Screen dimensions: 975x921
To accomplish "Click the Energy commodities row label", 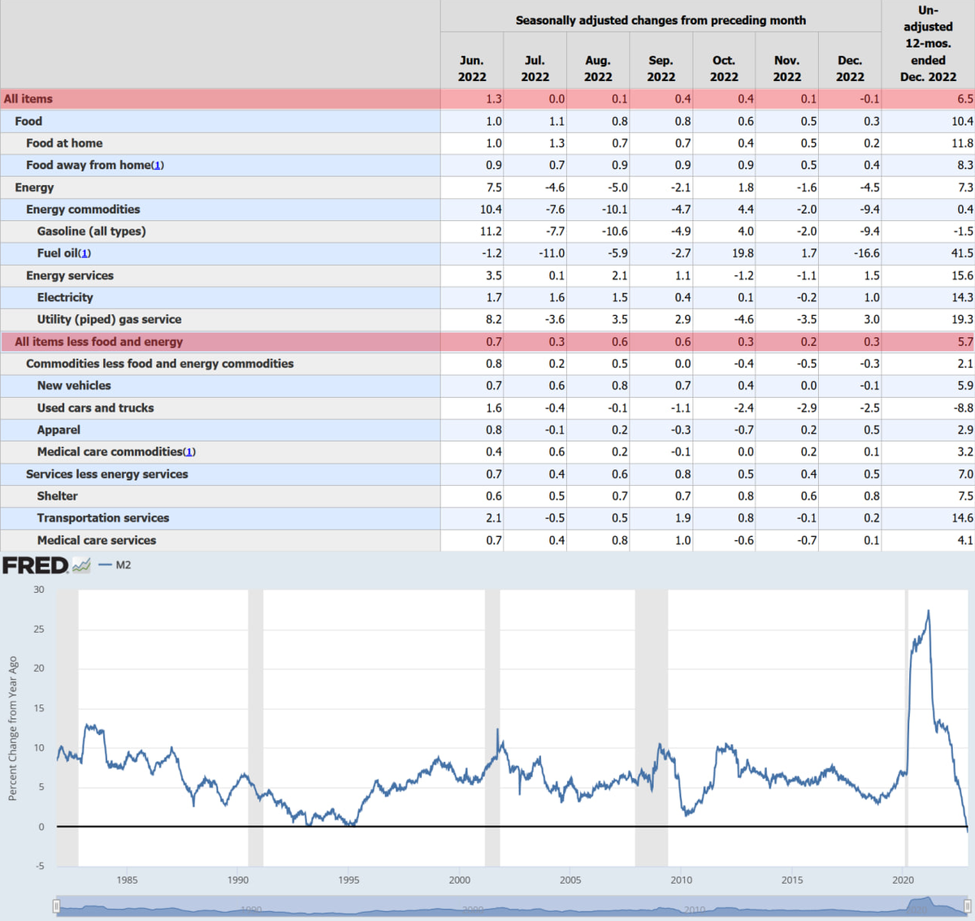I will [83, 210].
